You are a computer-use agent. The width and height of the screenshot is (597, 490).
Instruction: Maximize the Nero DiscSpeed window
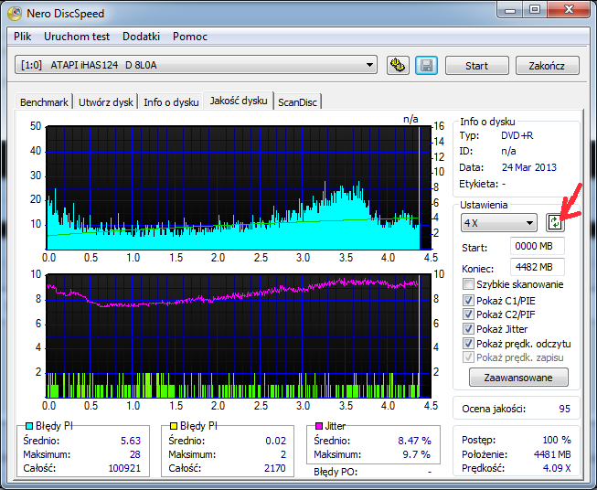point(535,10)
